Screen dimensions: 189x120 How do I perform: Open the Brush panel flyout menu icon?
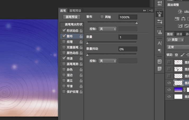tap(151, 11)
